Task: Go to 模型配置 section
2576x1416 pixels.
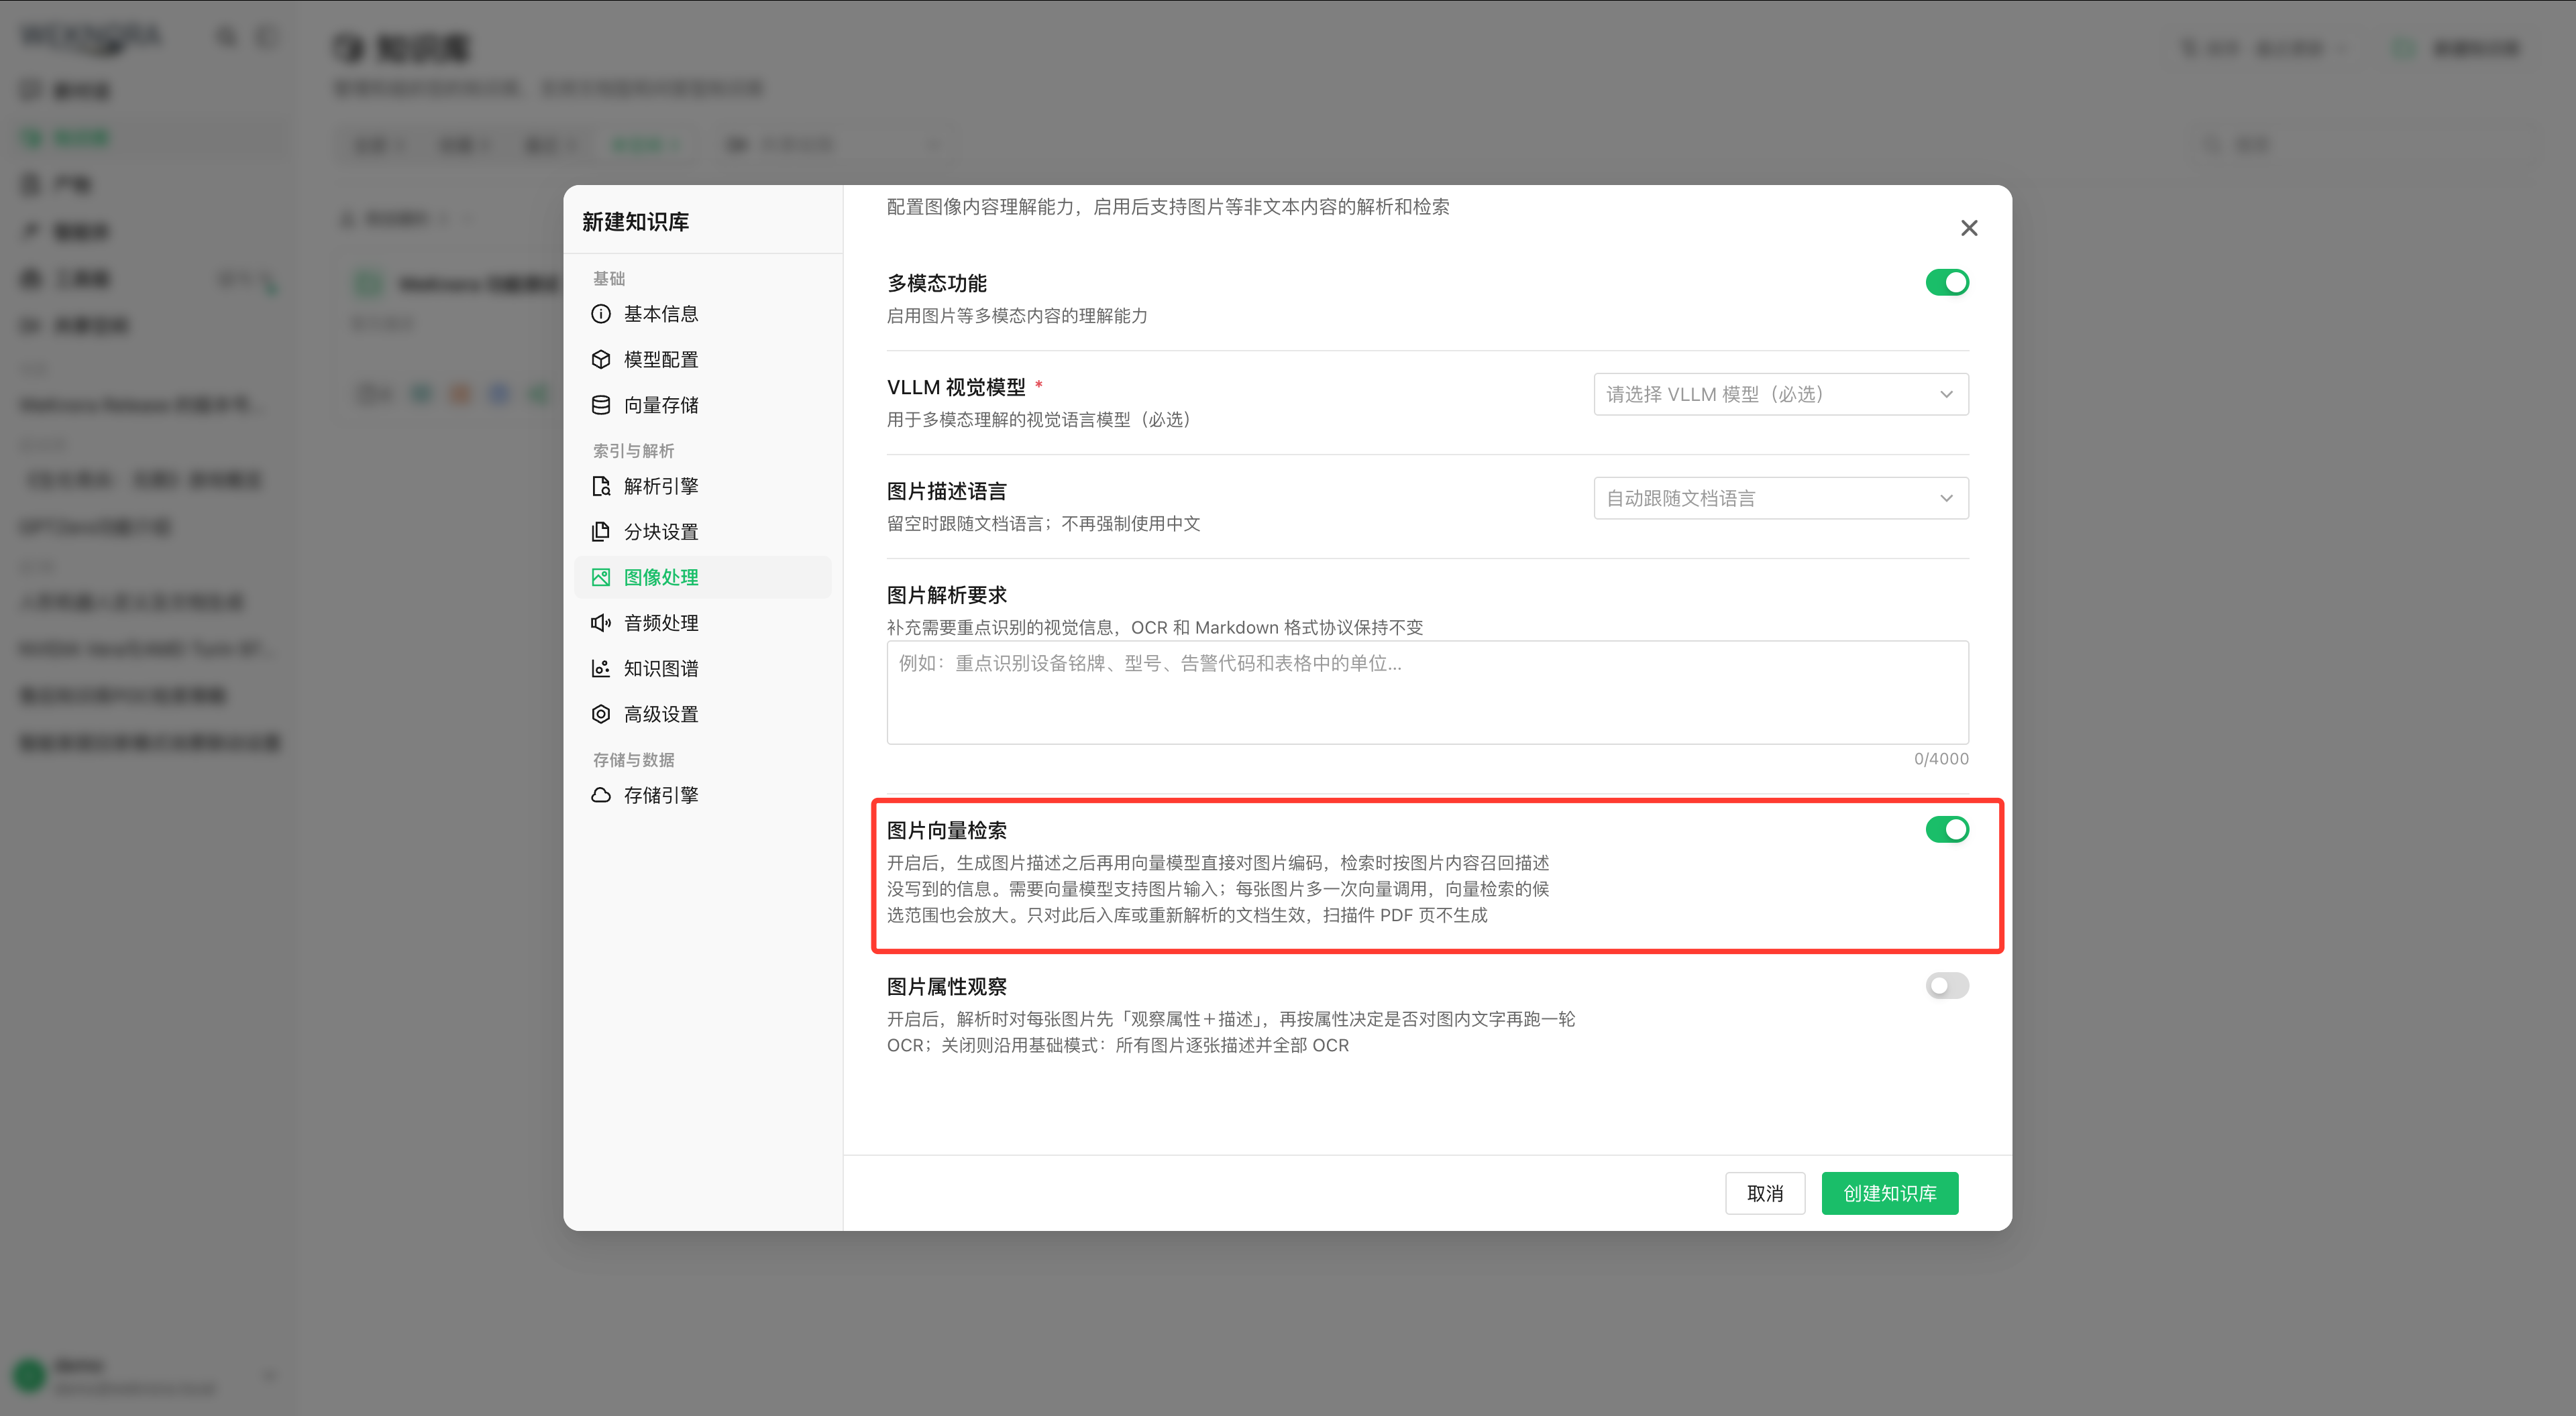Action: pos(703,359)
